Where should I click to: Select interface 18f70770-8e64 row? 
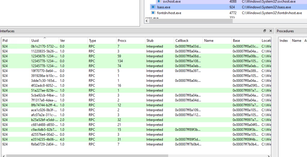(x=136, y=71)
